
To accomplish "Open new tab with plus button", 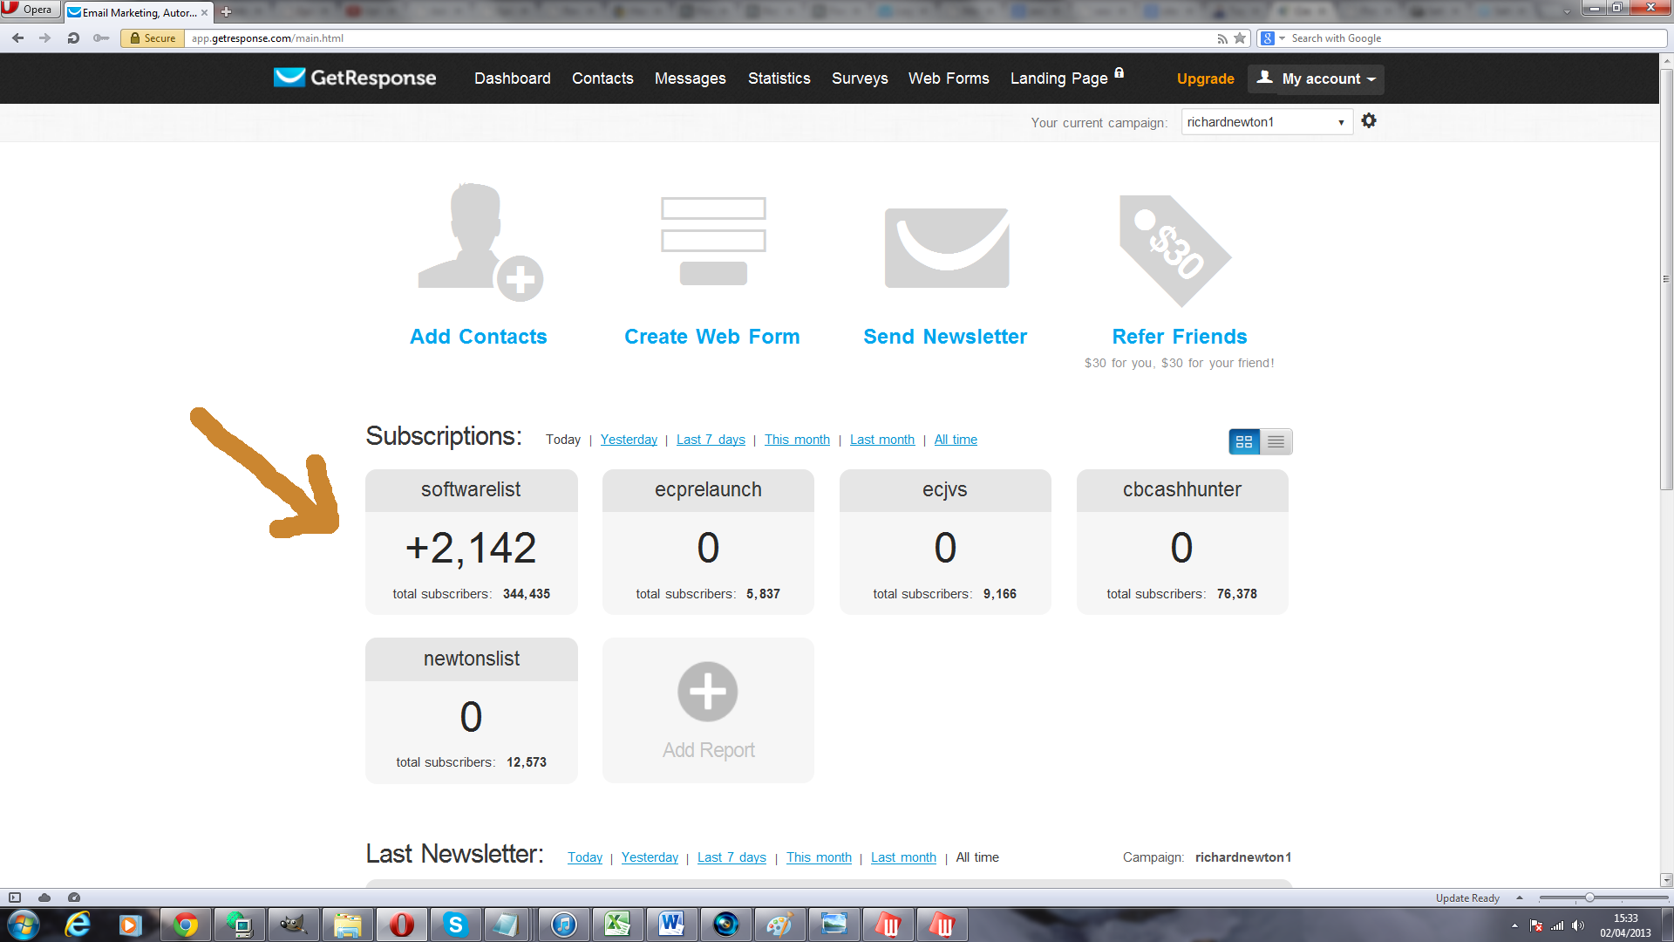I will (x=226, y=12).
